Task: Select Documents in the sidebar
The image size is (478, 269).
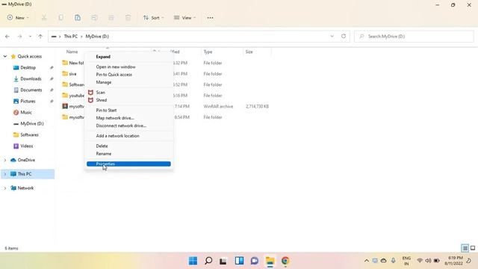Action: [31, 90]
